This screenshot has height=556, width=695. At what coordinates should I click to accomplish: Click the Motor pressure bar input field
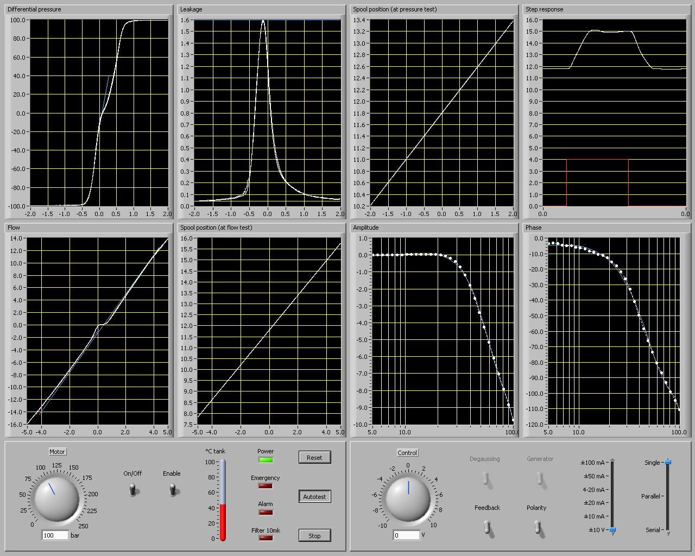coord(55,535)
